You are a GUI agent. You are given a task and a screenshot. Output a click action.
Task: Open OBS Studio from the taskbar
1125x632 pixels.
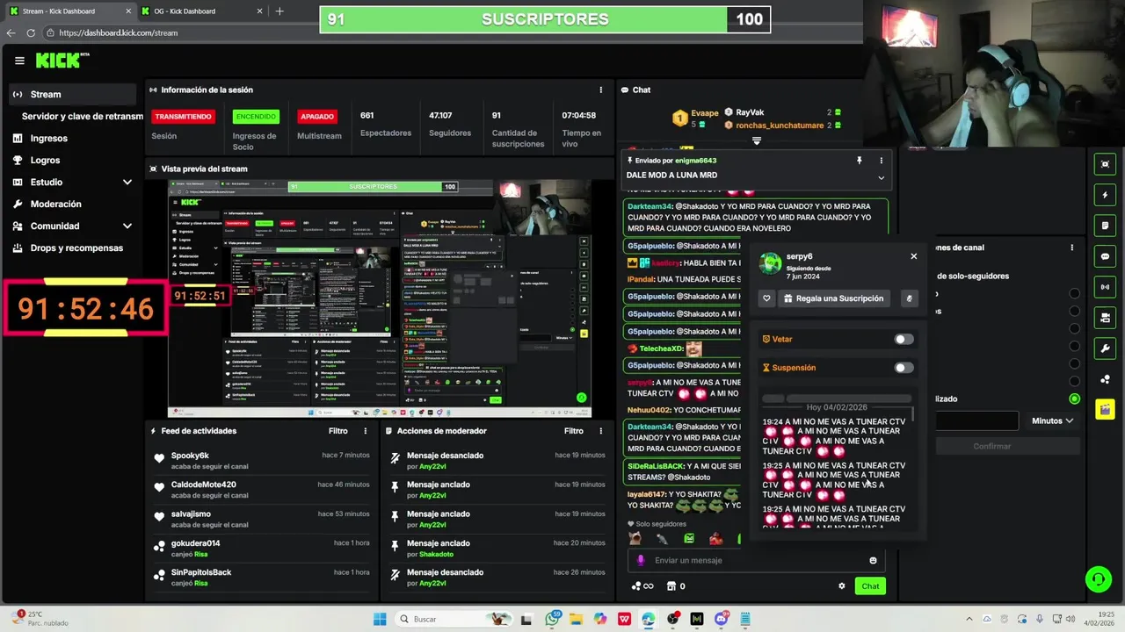click(672, 619)
